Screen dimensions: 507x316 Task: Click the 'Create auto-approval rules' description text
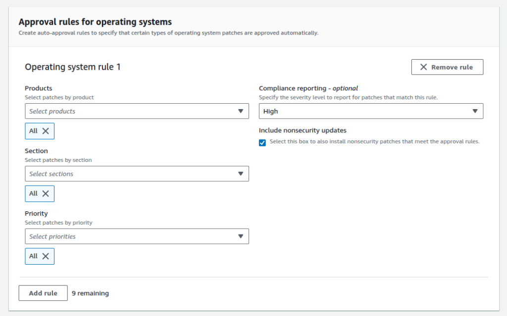point(168,33)
